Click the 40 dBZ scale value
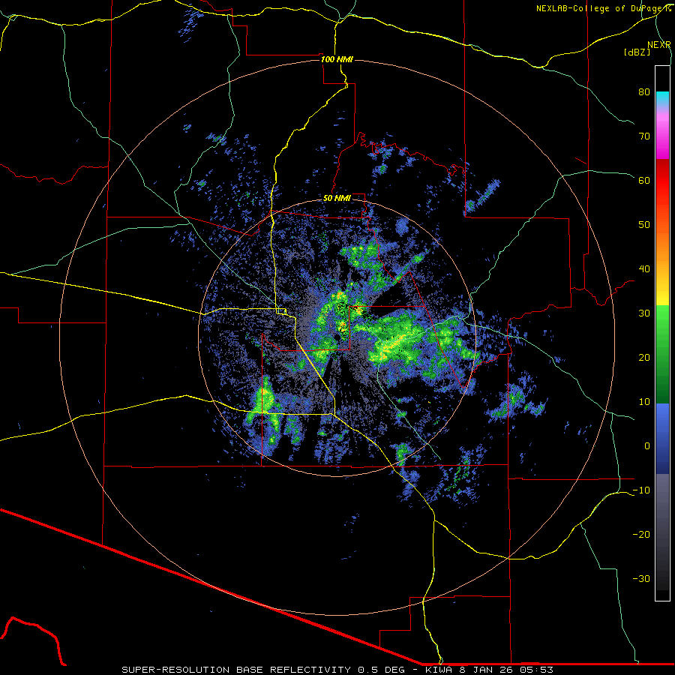Image resolution: width=675 pixels, height=675 pixels. click(644, 269)
